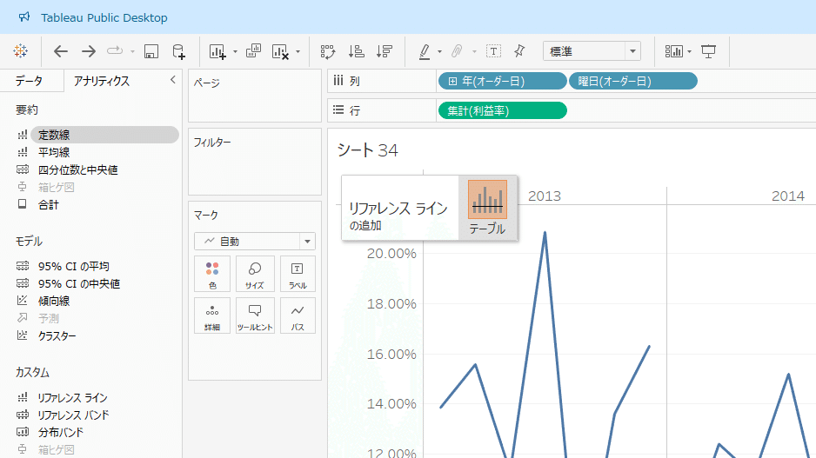816x458 pixels.
Task: Click the フィルター shelf
Action: coord(255,162)
